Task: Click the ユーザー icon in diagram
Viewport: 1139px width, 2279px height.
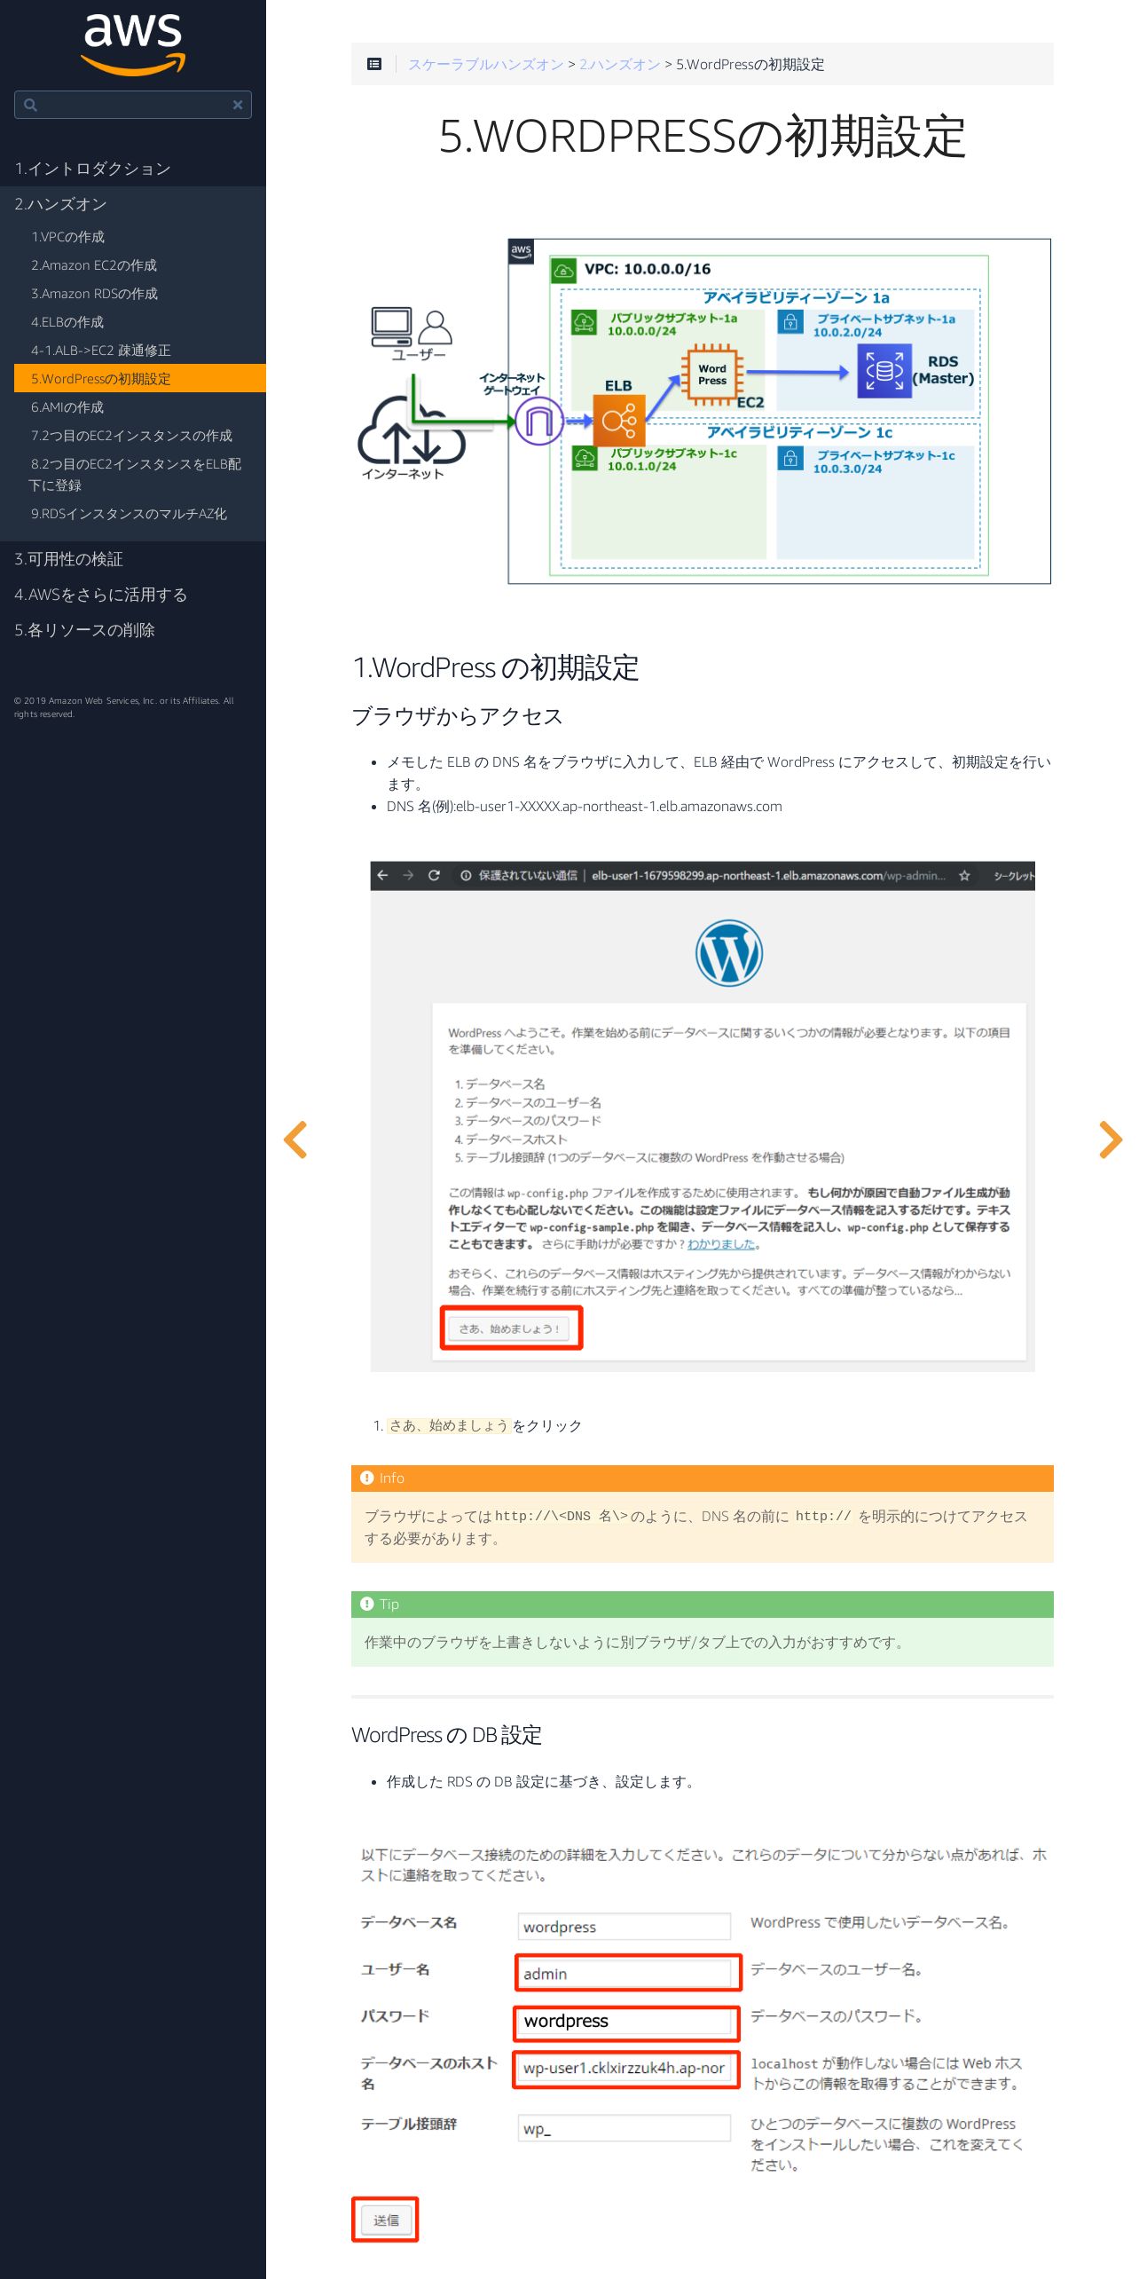Action: 412,327
